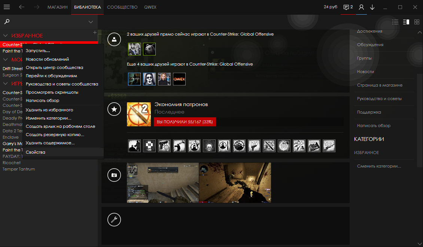Select the pistol achievement icon marked 25
Screen dimensions: 423x247
(x=254, y=146)
